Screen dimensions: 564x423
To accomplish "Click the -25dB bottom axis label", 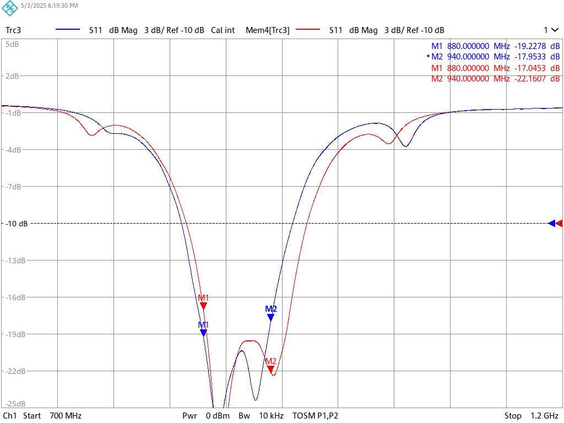I will [15, 404].
